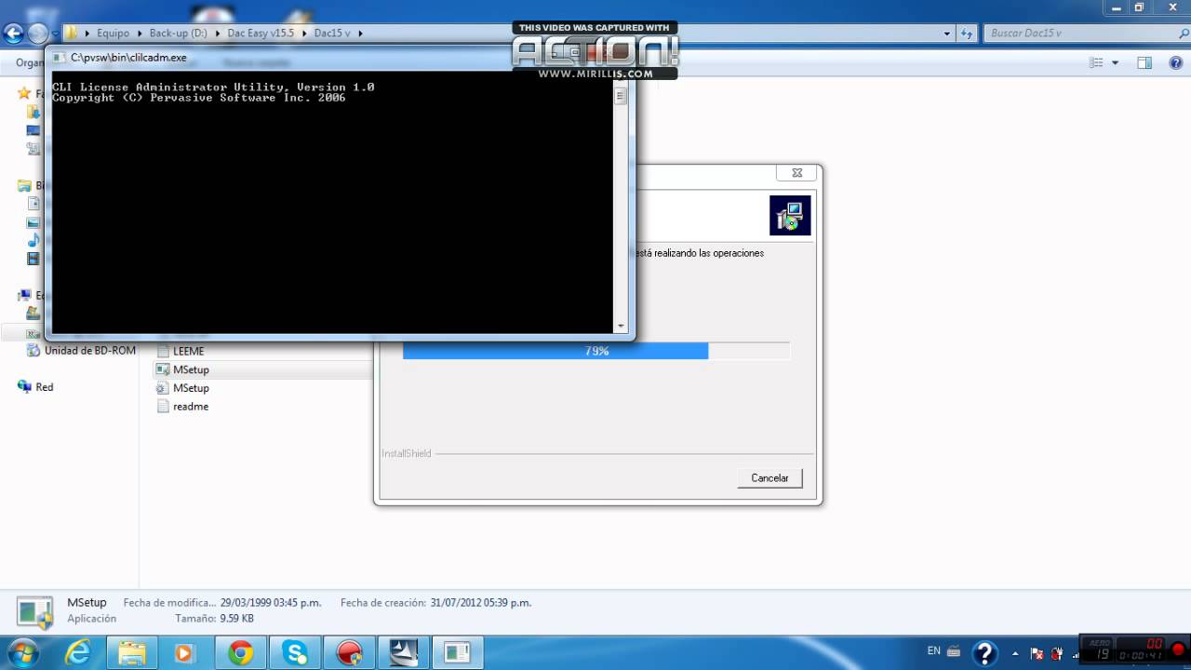
Task: Click the red record indicator in the Action overlay
Action: point(1178,649)
